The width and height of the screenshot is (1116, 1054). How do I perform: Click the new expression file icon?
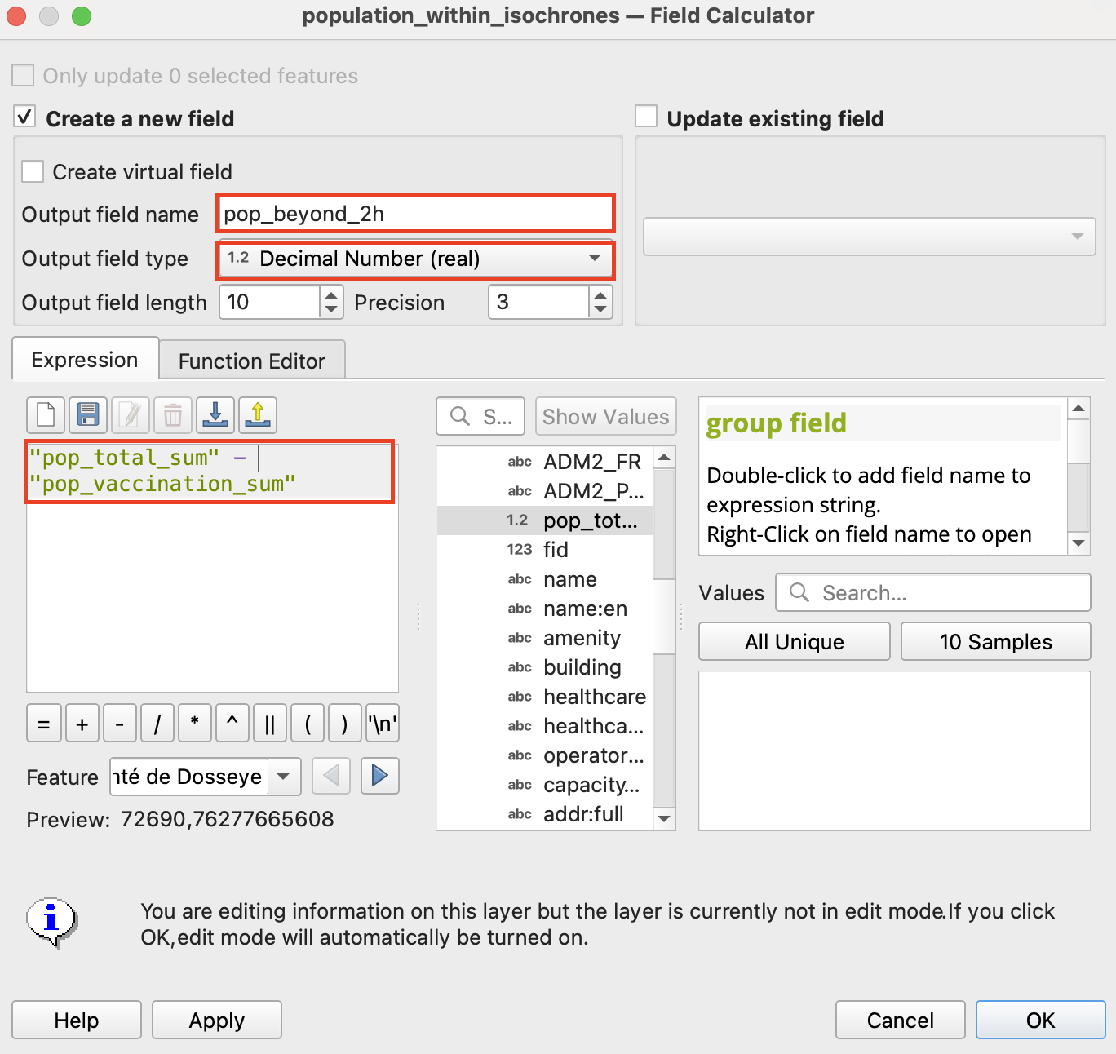(x=46, y=415)
